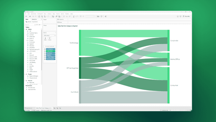Image resolution: width=216 pixels, height=122 pixels.
Task: Open the Data Source tab
Action: (x=28, y=108)
